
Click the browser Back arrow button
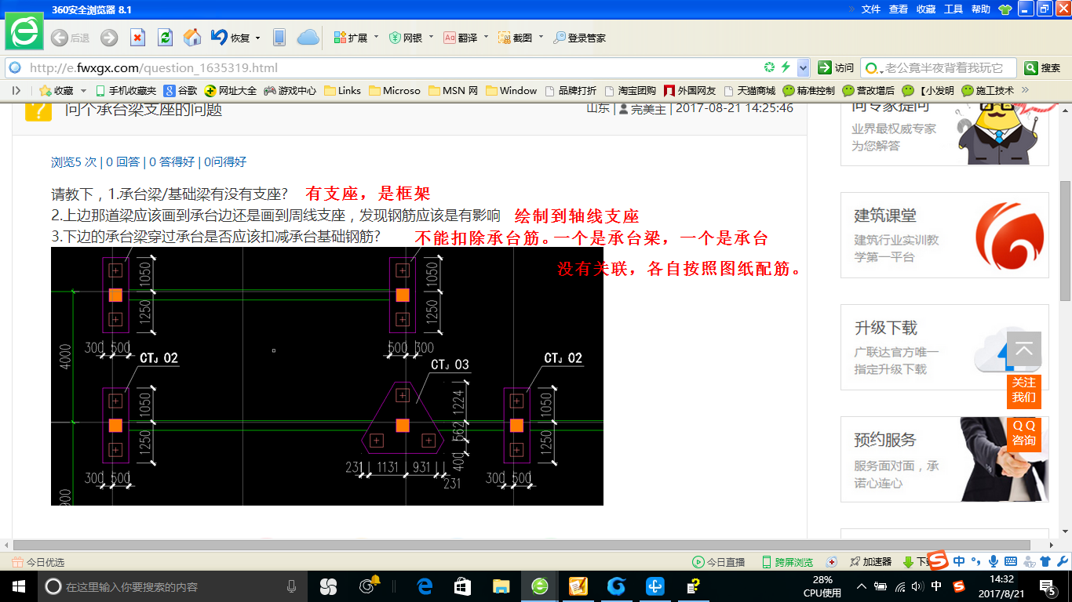[x=59, y=38]
